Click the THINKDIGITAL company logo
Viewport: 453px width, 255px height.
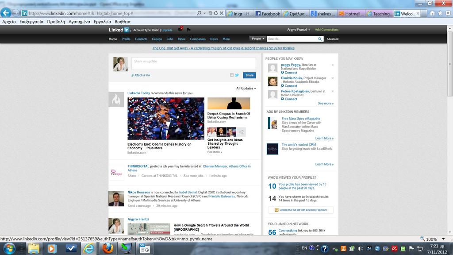[116, 173]
